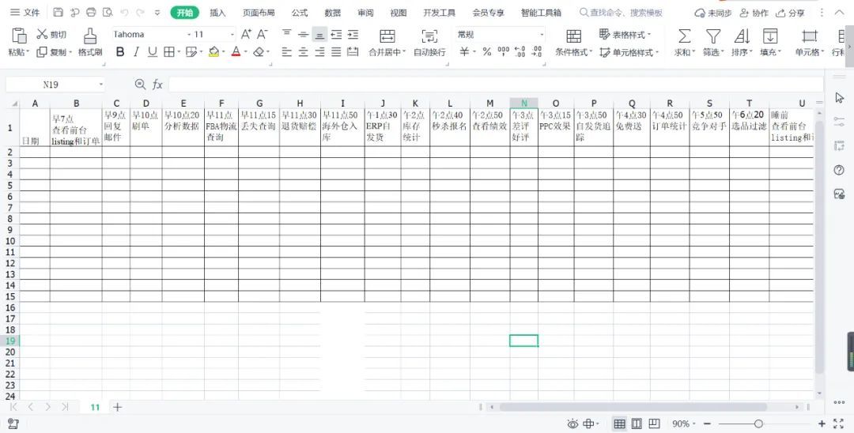
Task: Toggle eye protection mode in status bar
Action: 572,424
